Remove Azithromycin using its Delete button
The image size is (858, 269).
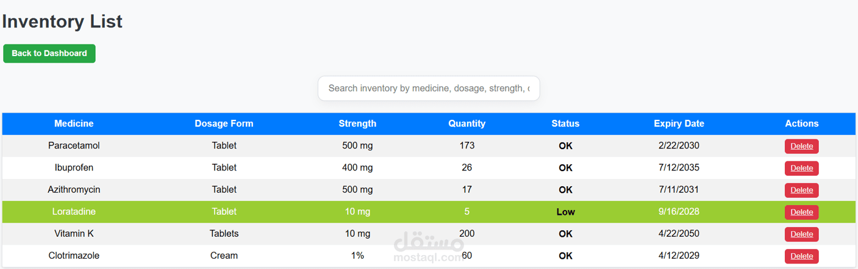[801, 190]
